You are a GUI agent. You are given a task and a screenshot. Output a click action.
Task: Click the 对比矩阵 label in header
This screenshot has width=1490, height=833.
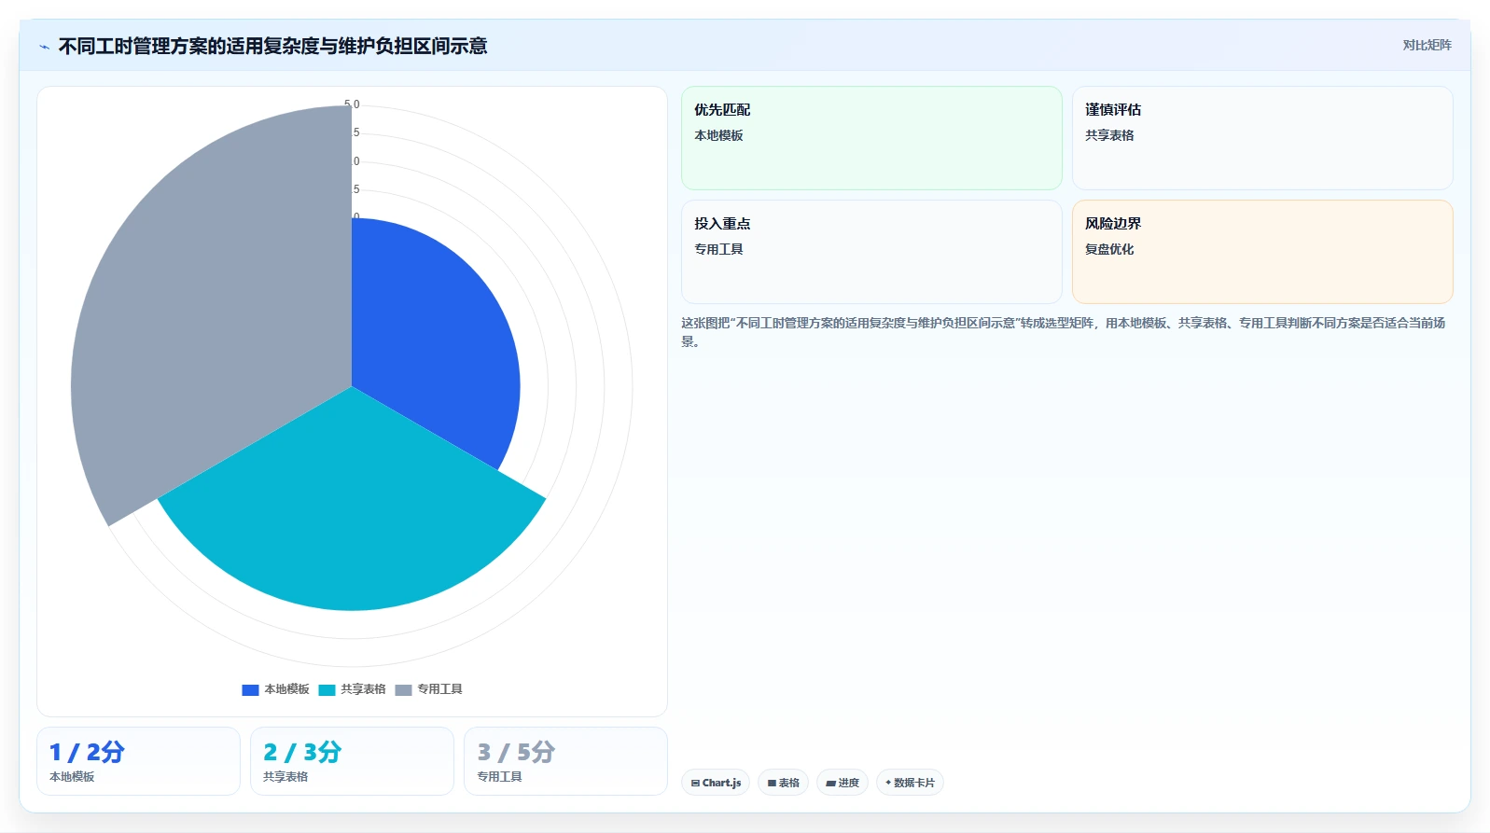pyautogui.click(x=1427, y=45)
